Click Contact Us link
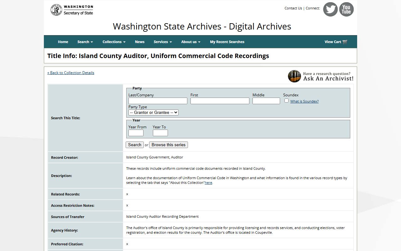Image resolution: width=401 pixels, height=251 pixels. click(293, 8)
